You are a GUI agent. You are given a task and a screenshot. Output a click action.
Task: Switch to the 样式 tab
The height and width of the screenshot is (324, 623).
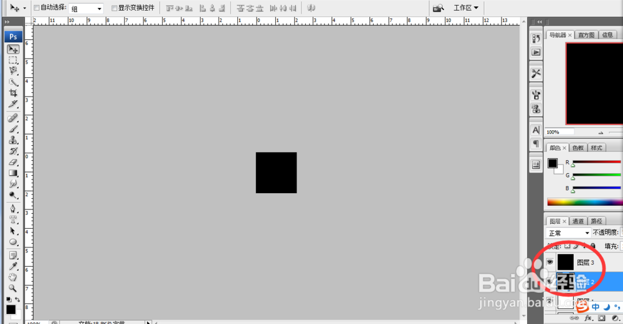596,148
